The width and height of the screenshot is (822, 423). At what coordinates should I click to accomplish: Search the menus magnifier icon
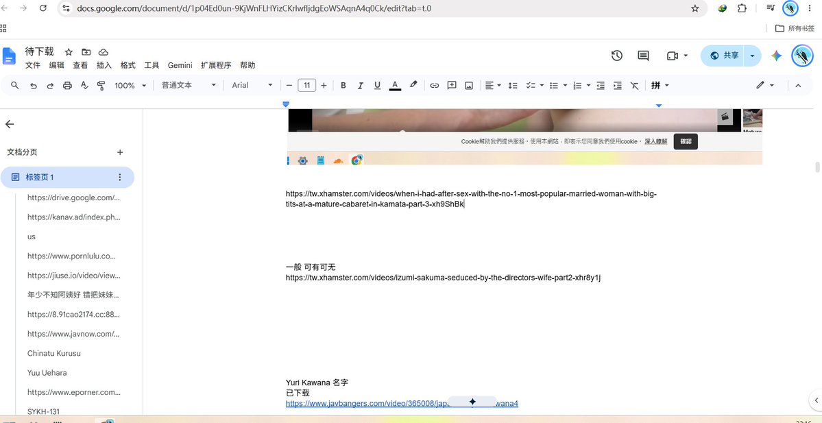point(14,86)
